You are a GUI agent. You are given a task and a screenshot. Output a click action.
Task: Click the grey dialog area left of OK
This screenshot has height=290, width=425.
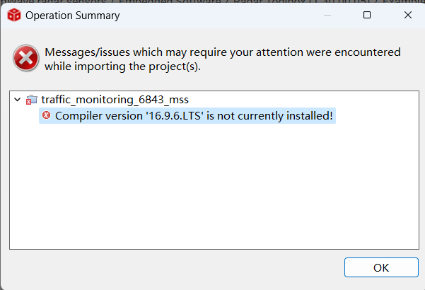[173, 267]
